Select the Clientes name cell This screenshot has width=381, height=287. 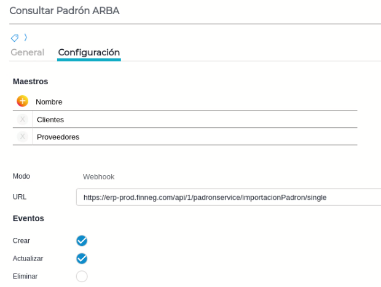[184, 119]
